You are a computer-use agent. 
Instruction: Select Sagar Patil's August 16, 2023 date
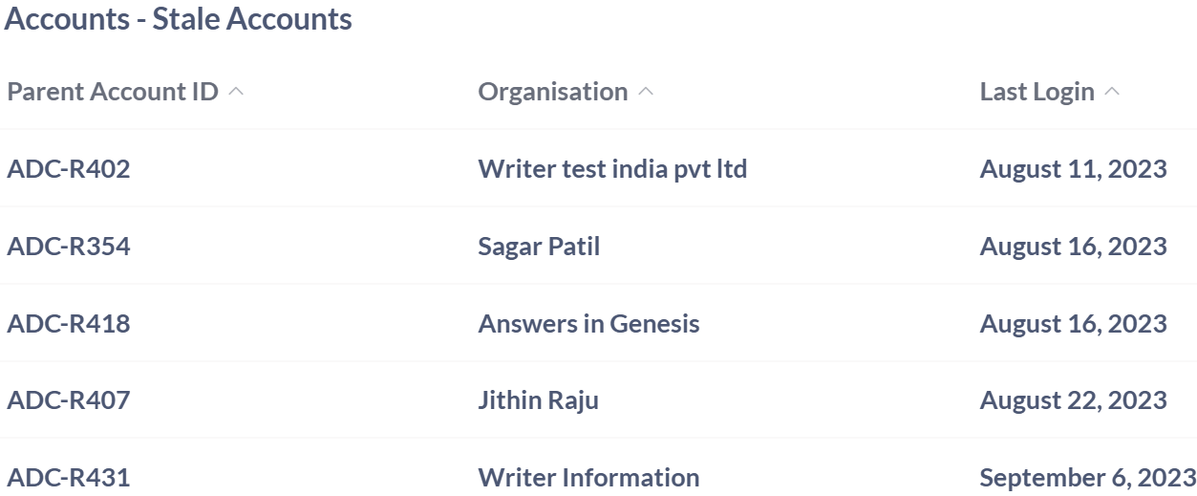click(1073, 247)
